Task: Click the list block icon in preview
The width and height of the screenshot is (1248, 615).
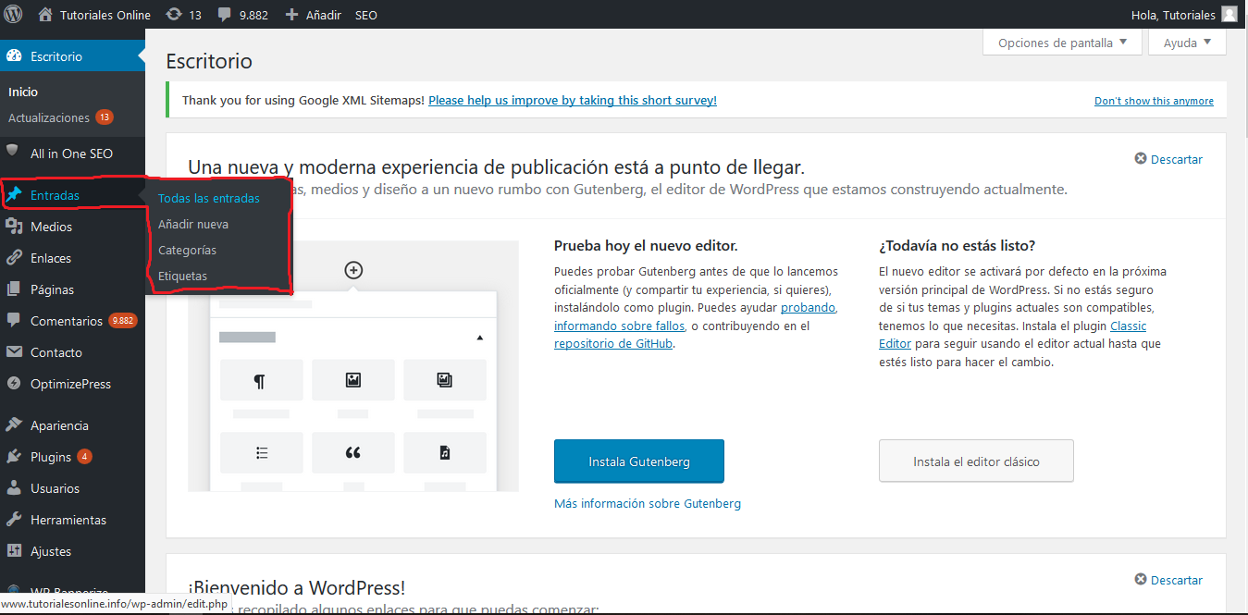Action: (261, 452)
